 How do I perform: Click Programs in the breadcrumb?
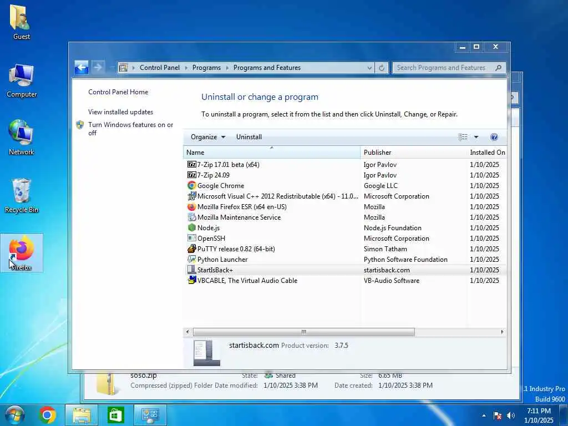(x=206, y=68)
